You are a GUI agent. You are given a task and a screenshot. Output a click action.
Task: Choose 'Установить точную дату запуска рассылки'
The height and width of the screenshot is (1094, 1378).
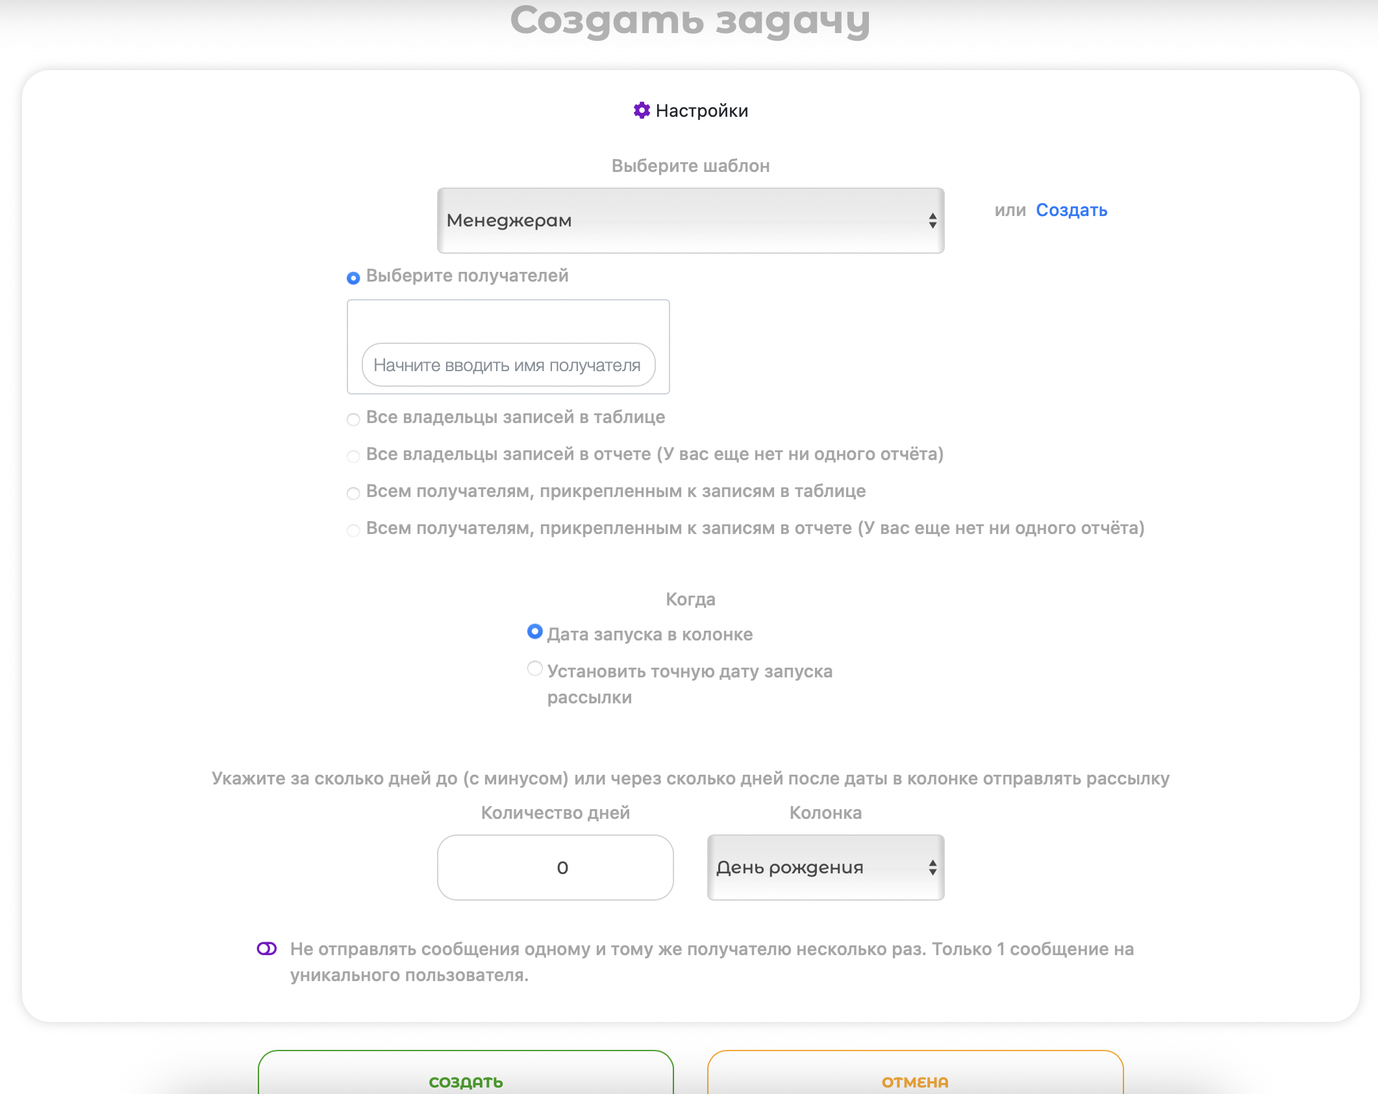(x=534, y=668)
